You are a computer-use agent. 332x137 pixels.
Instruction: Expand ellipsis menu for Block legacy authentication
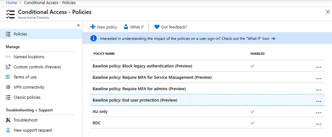coord(318,66)
